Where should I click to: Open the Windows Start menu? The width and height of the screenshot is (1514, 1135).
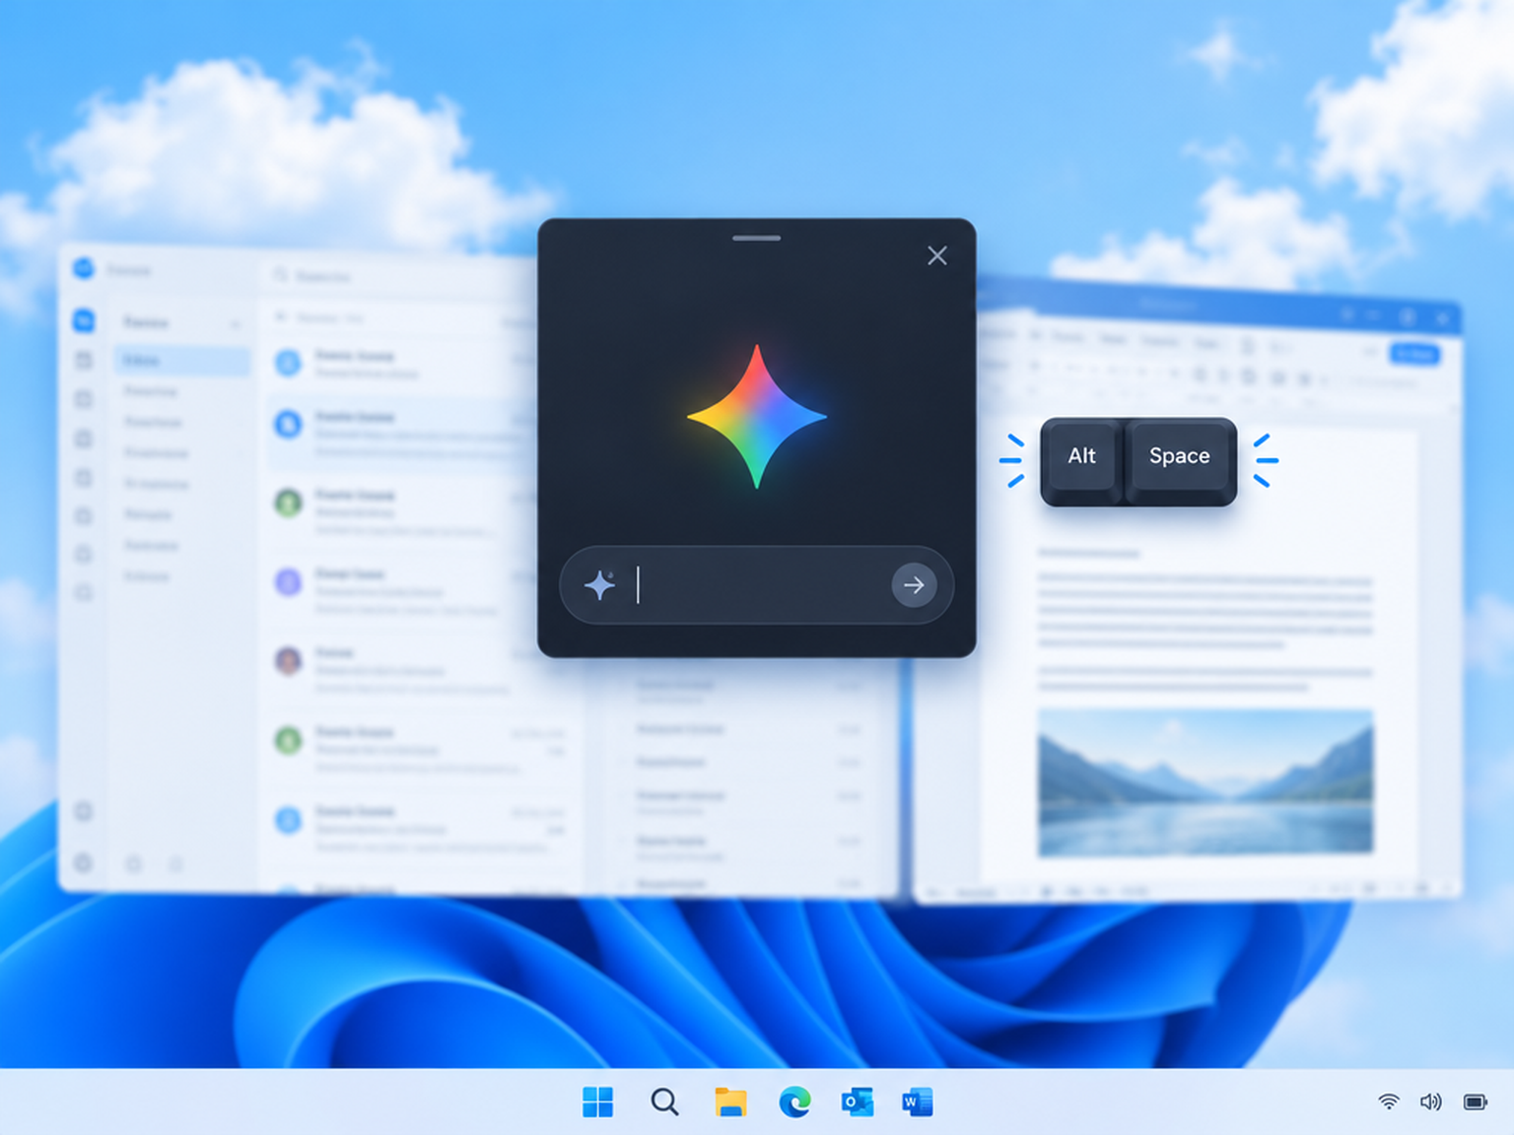pyautogui.click(x=597, y=1102)
